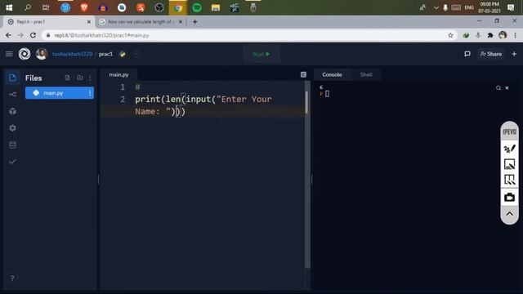This screenshot has height=294, width=523.
Task: Open Chrome three-dot menu
Action: [515, 35]
